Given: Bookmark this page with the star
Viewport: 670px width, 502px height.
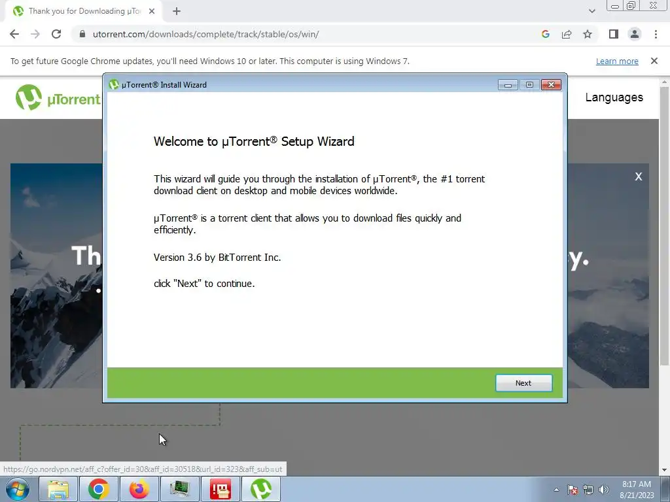Looking at the screenshot, I should (x=588, y=34).
